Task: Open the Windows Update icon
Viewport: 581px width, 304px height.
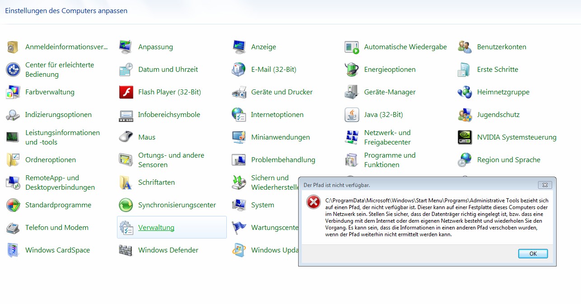Action: pyautogui.click(x=239, y=250)
